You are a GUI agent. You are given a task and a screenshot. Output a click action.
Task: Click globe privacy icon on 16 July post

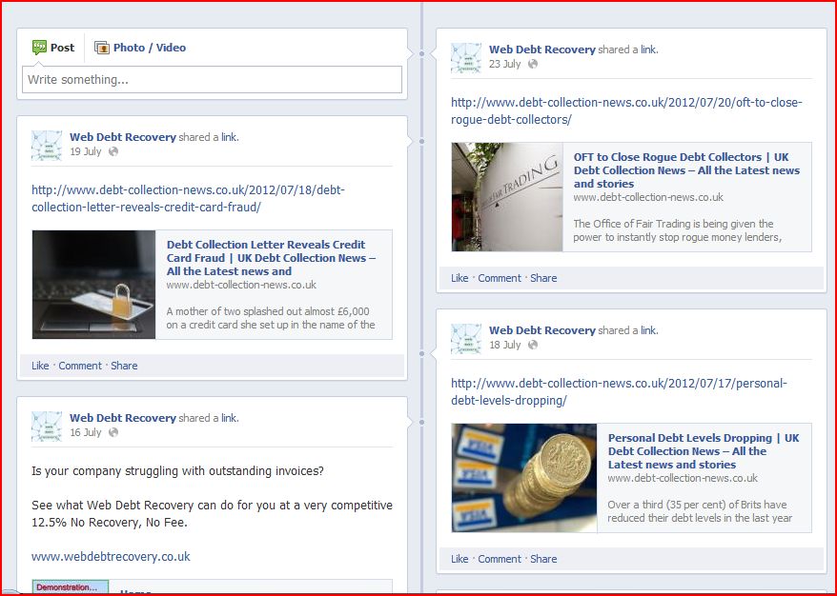click(113, 432)
